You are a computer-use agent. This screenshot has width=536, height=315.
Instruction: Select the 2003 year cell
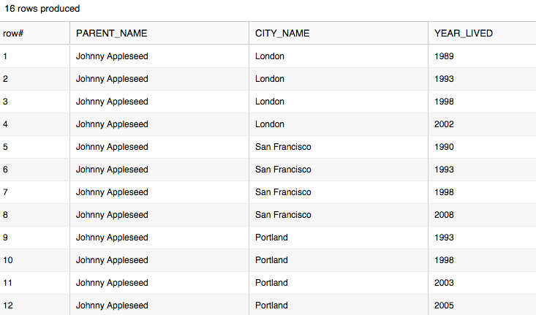click(x=444, y=283)
